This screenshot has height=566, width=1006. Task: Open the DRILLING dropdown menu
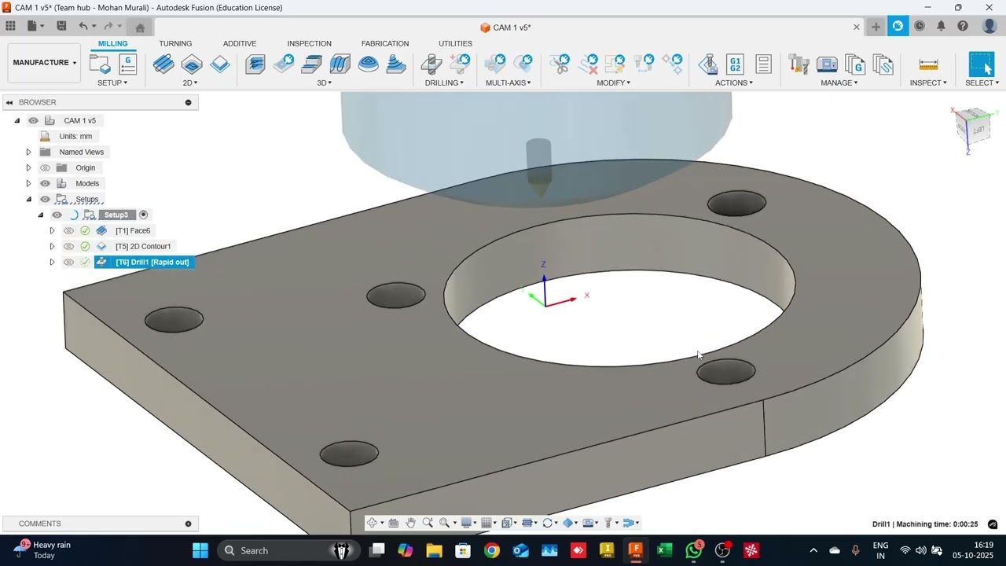(x=444, y=83)
